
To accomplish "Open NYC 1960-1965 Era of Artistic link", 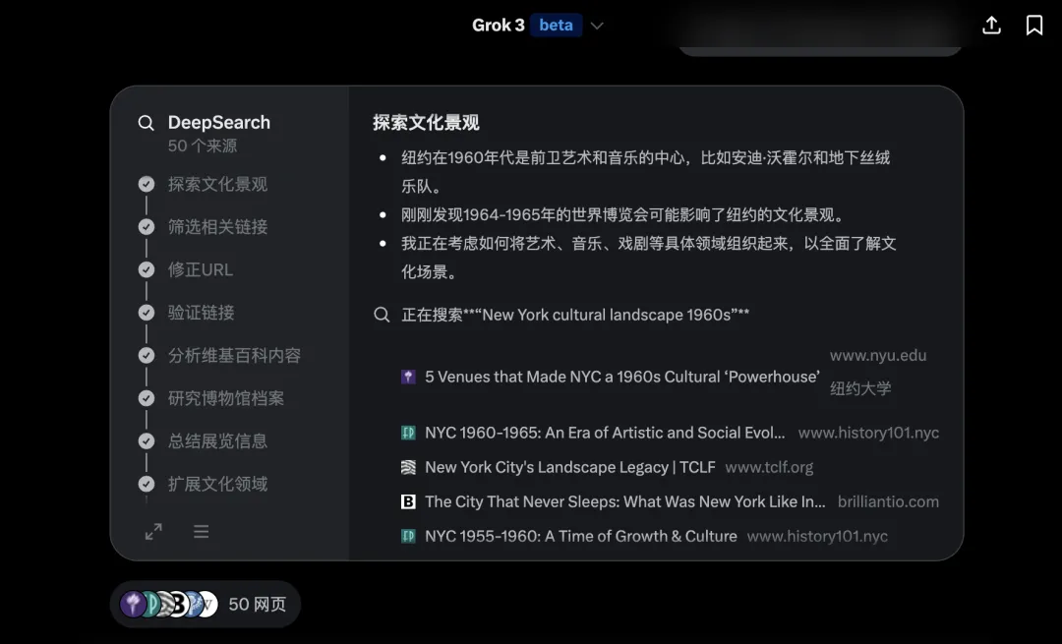I will pos(605,433).
